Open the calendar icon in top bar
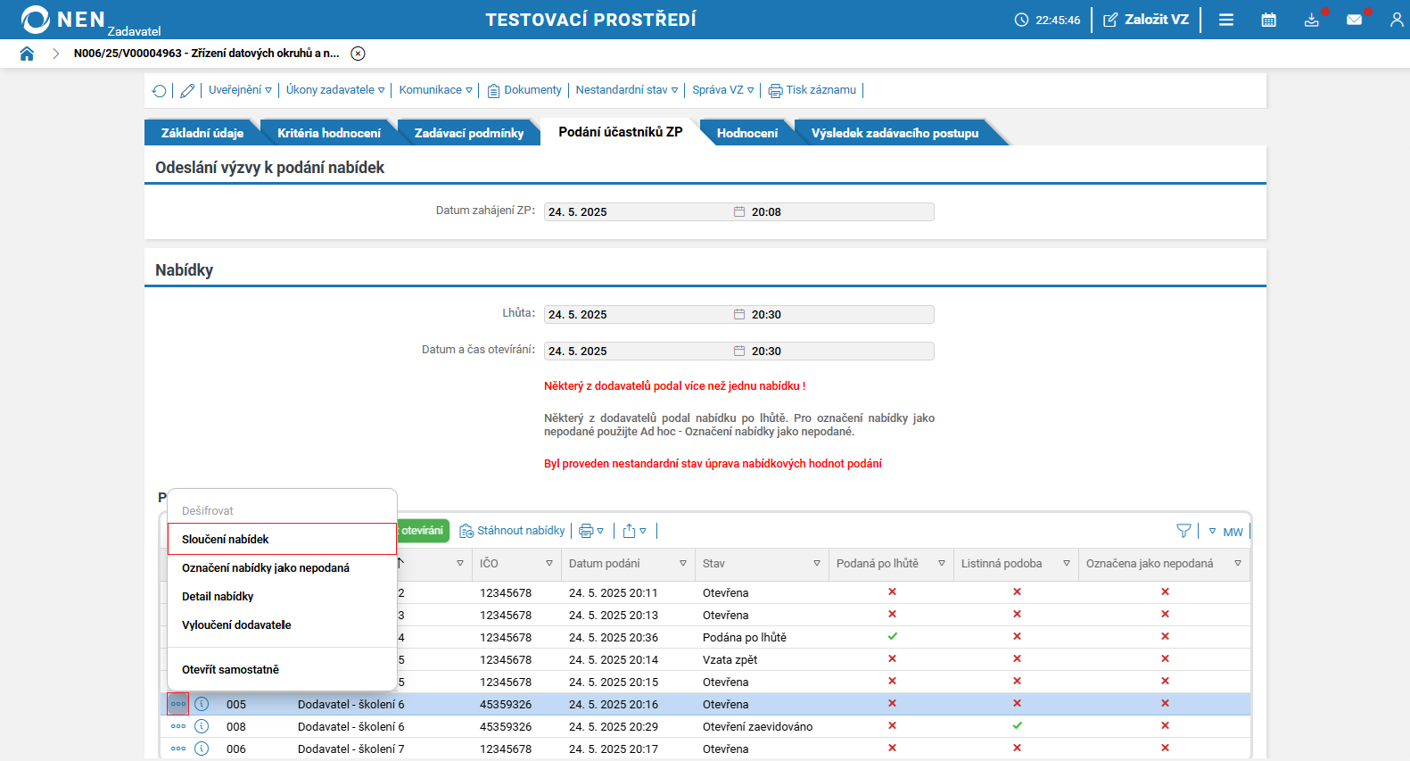 coord(1268,20)
